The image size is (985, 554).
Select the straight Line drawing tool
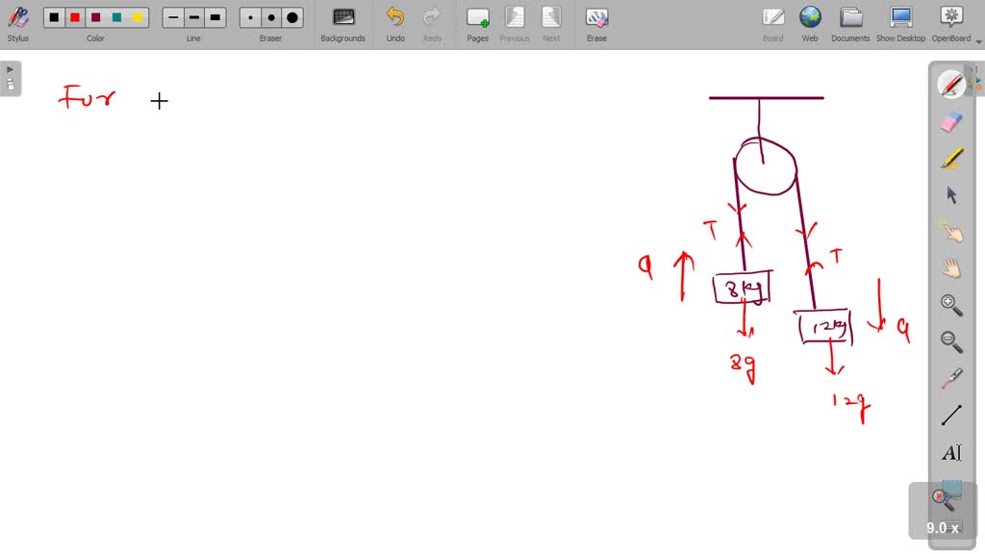pos(951,415)
